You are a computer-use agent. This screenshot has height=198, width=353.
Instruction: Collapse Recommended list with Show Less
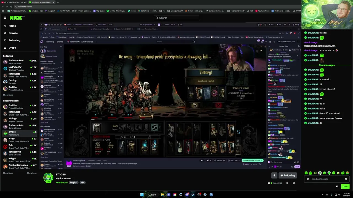pos(32,173)
